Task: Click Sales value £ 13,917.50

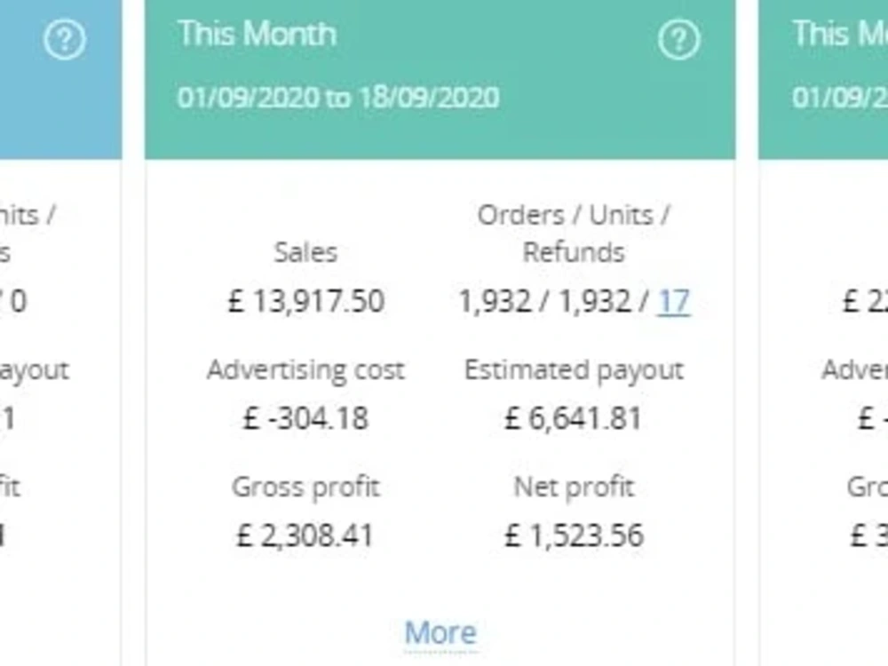Action: (x=305, y=301)
